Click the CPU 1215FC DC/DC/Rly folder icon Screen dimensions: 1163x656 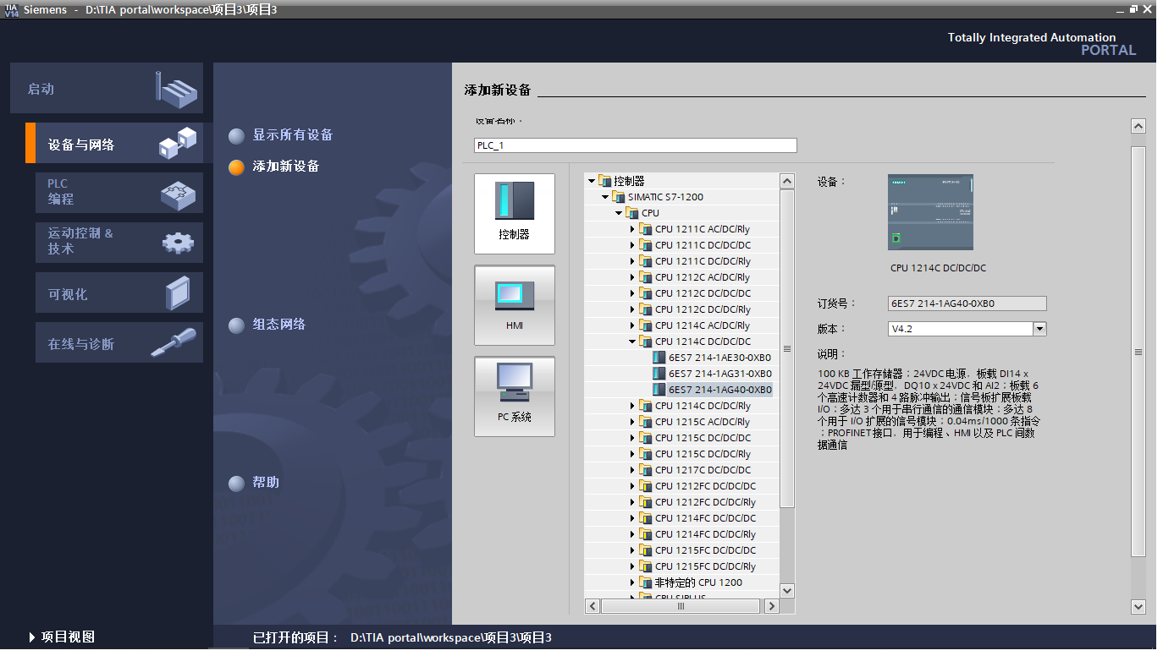click(645, 566)
